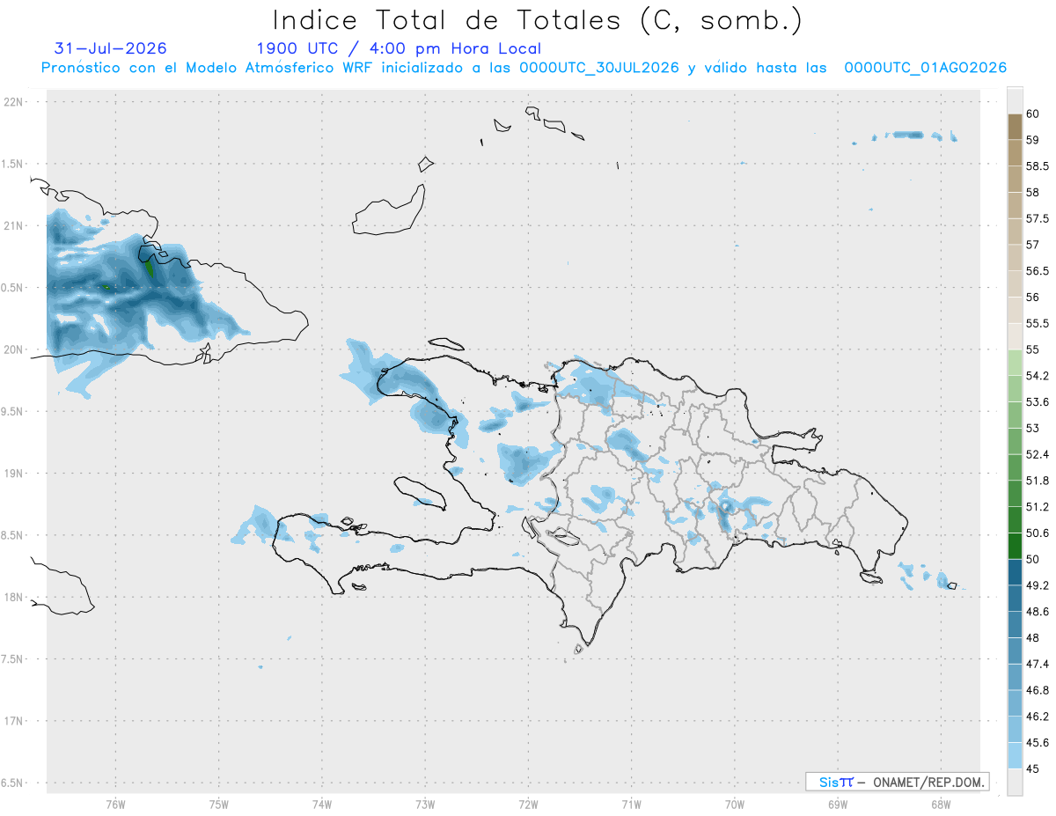This screenshot has height=816, width=1056.
Task: Click the "69W" longitude label
Action: 838,804
